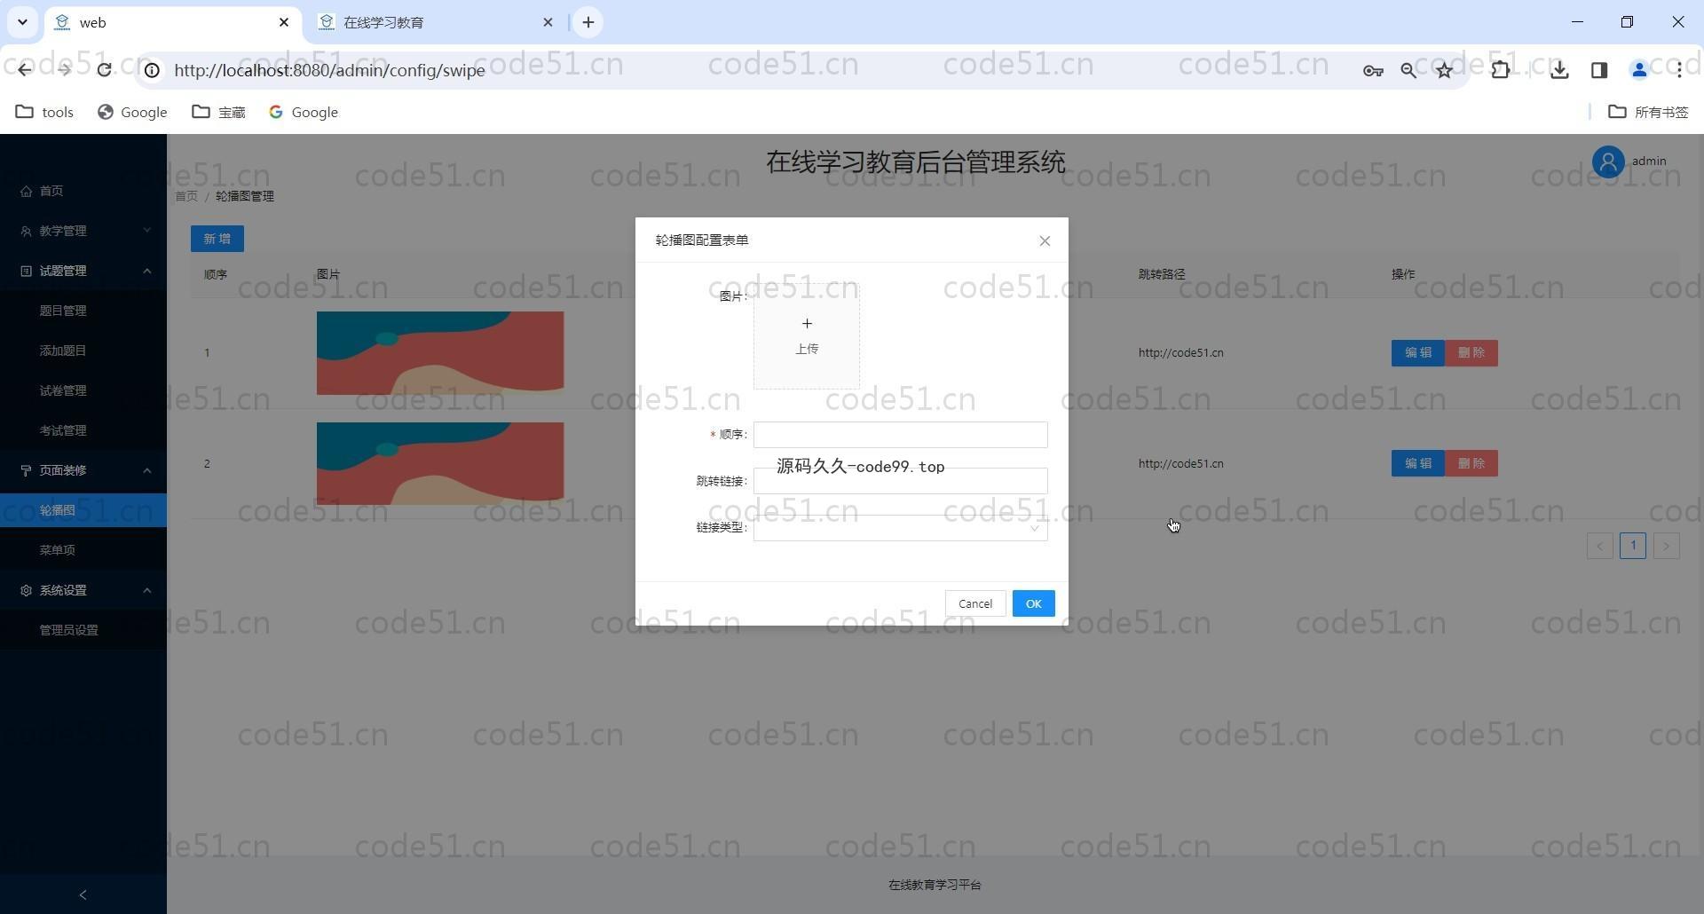
Task: Bookmark this page with the star icon
Action: click(x=1444, y=70)
